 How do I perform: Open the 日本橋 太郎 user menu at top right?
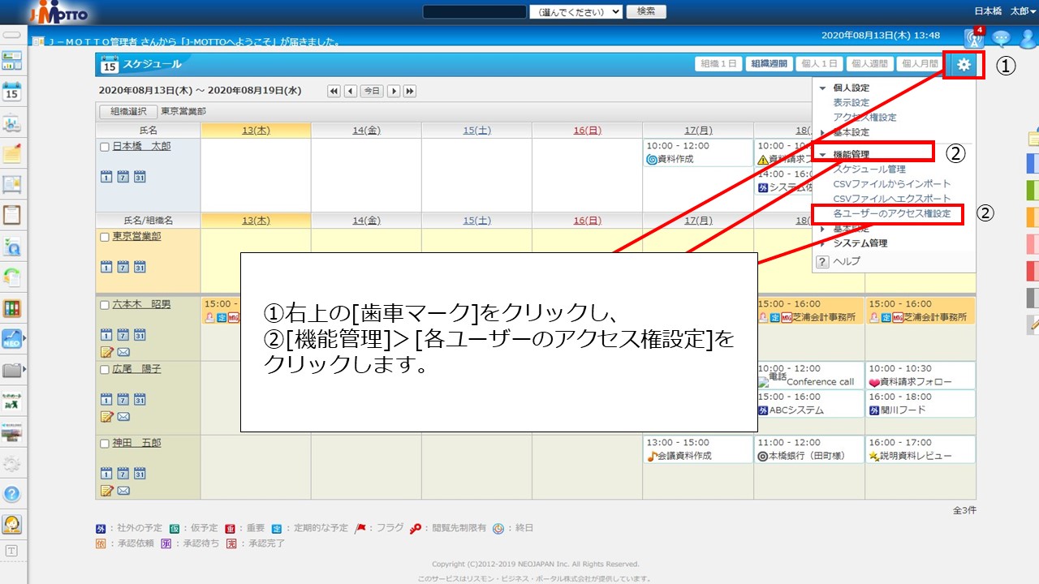[x=1004, y=11]
